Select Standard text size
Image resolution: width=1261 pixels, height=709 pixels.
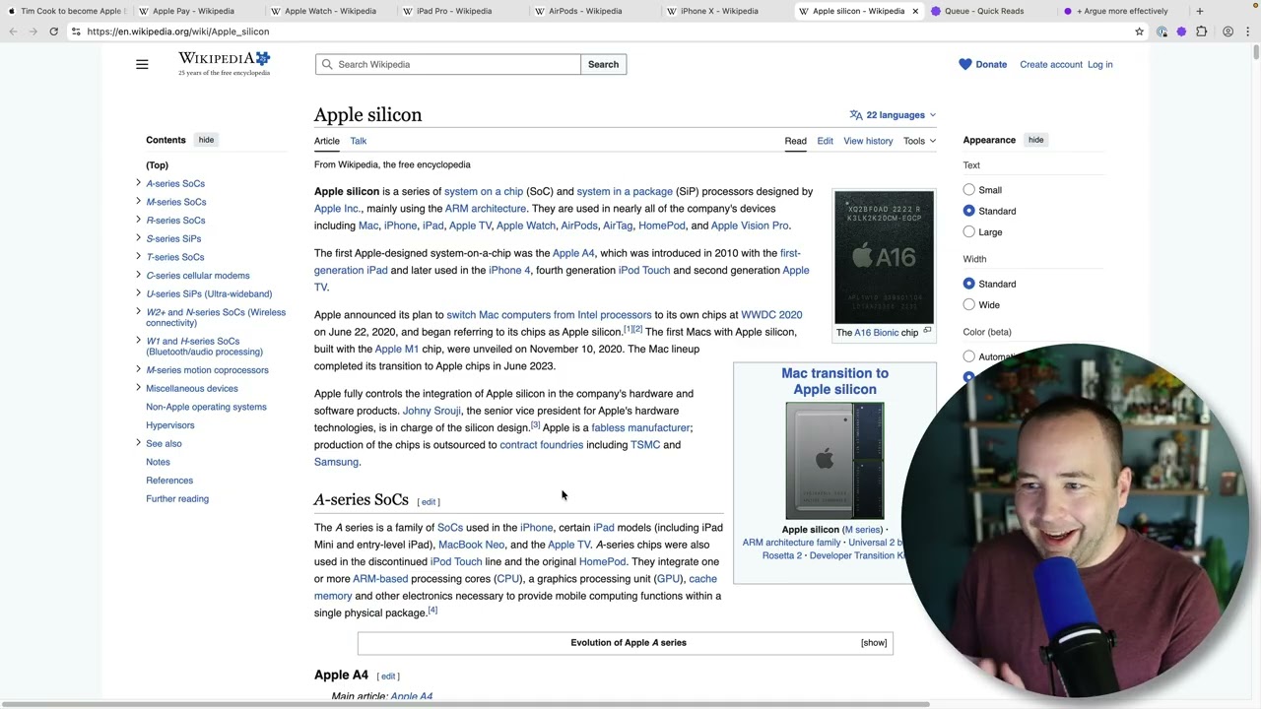(969, 211)
